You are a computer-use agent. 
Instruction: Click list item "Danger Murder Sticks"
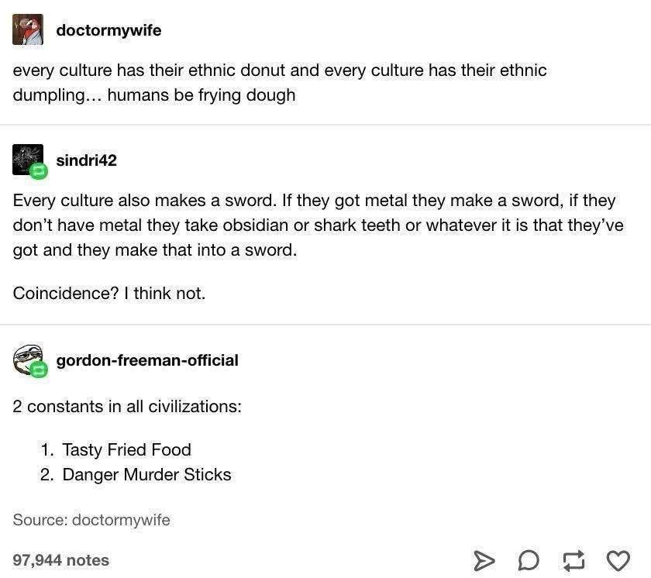[146, 474]
